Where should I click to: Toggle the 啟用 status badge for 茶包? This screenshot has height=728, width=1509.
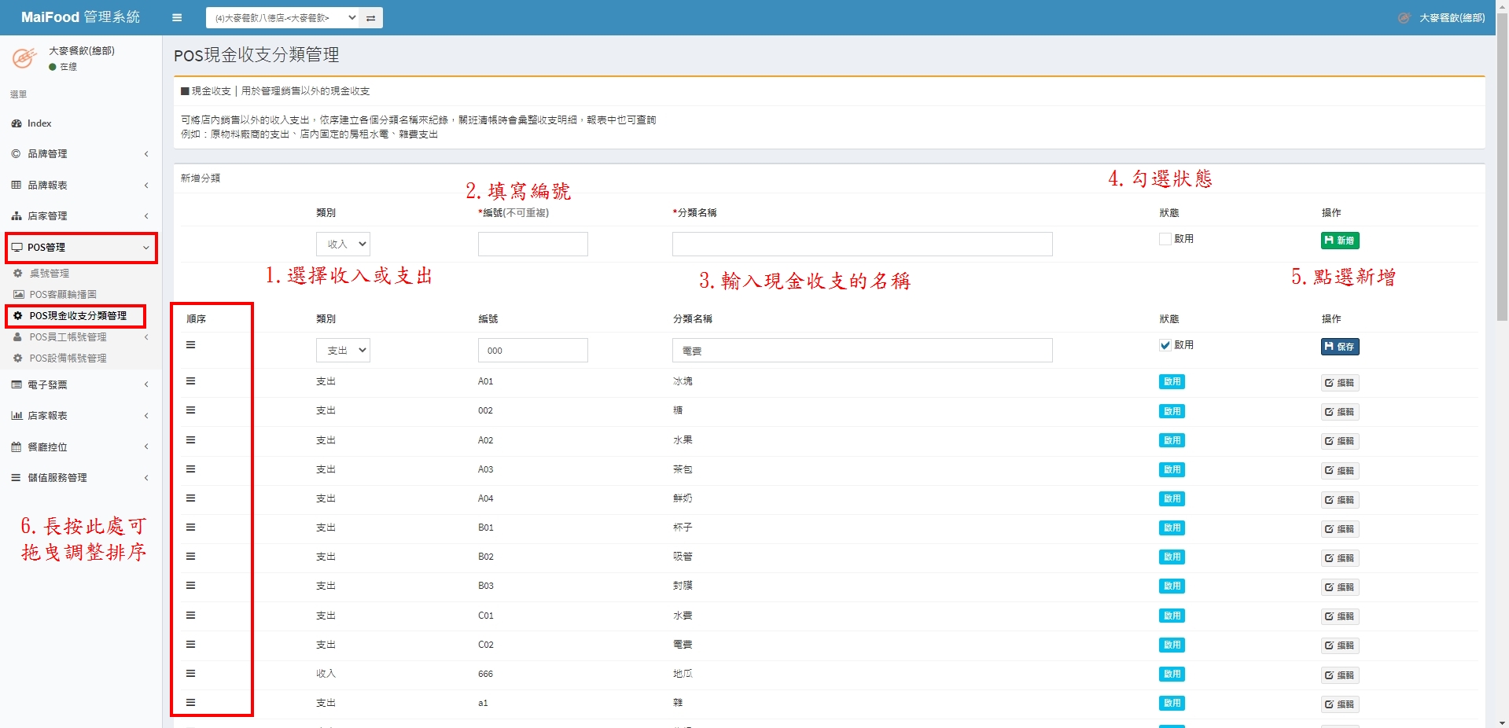[x=1172, y=470]
